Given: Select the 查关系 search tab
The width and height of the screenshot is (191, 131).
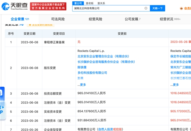Looking at the screenshot, I should click(101, 3).
